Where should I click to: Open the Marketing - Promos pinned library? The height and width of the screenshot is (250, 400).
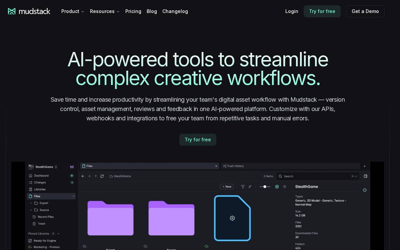pyautogui.click(x=44, y=247)
